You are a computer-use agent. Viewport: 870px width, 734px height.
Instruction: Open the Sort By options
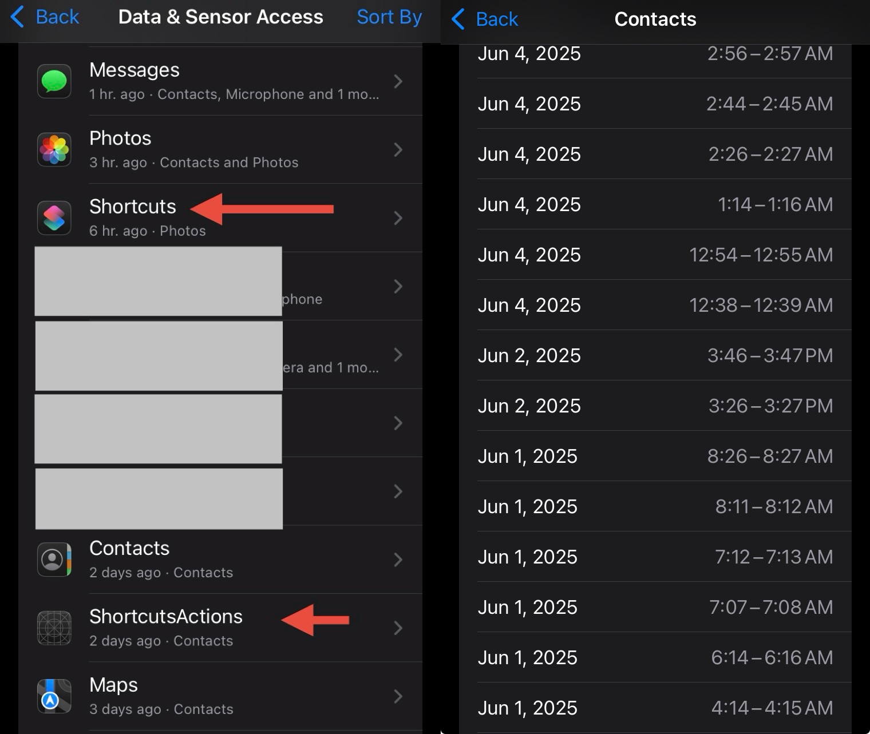click(x=389, y=17)
